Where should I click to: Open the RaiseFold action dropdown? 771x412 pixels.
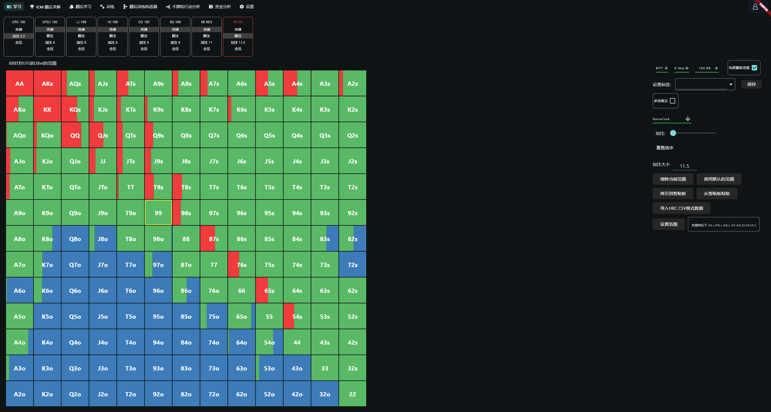click(x=672, y=119)
